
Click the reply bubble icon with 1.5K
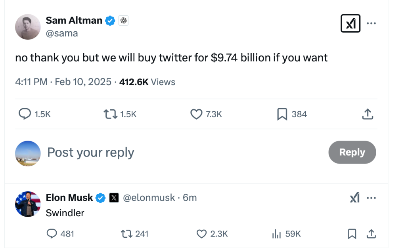pyautogui.click(x=25, y=114)
